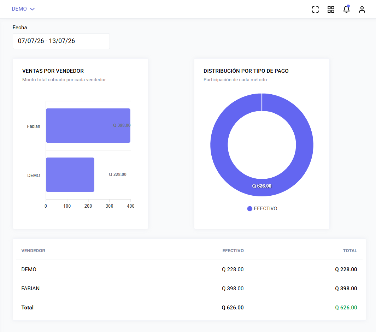
Task: Select the FABIAN vendor table row
Action: pos(189,289)
